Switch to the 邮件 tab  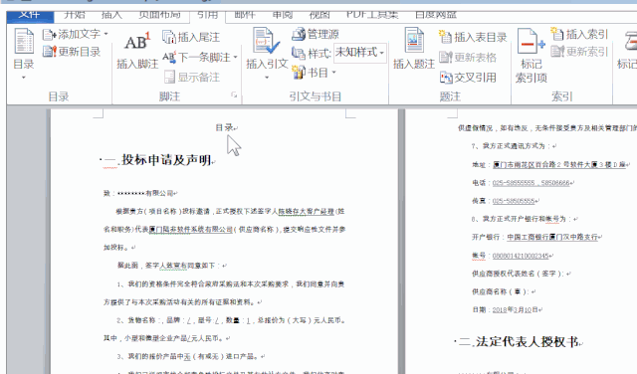pos(245,15)
